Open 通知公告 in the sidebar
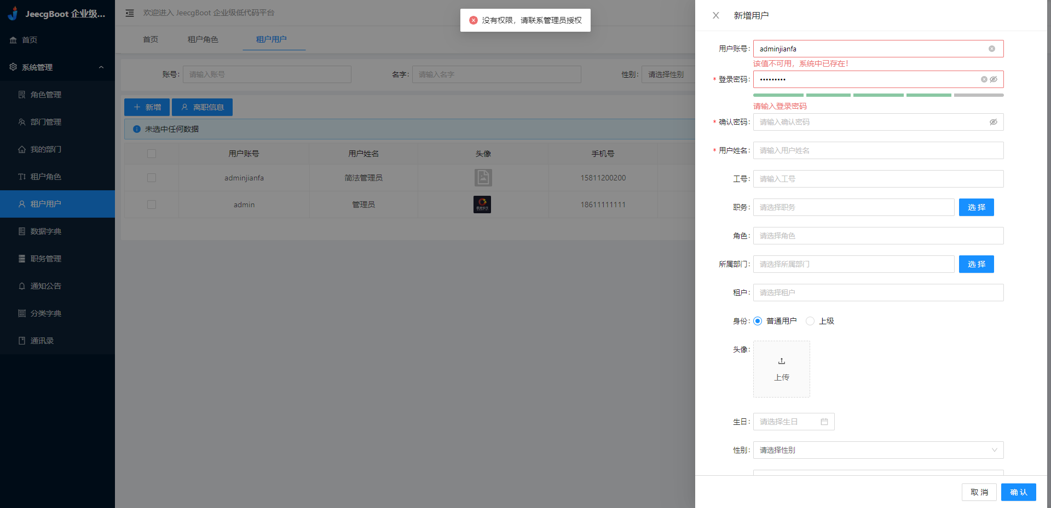 57,286
